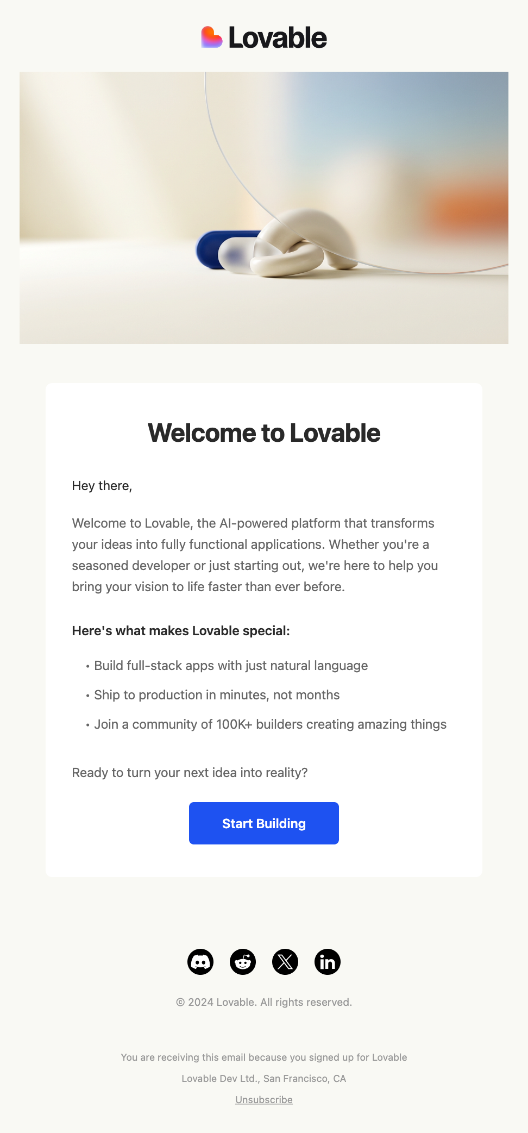
Task: Select the 2024 Lovable copyright text
Action: [264, 1001]
